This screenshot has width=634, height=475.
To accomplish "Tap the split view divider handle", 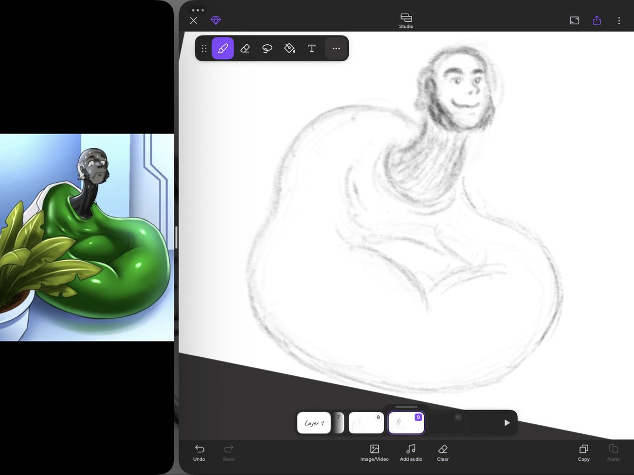I will (x=176, y=237).
